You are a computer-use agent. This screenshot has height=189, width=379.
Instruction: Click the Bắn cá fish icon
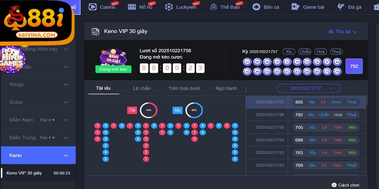pos(256,7)
